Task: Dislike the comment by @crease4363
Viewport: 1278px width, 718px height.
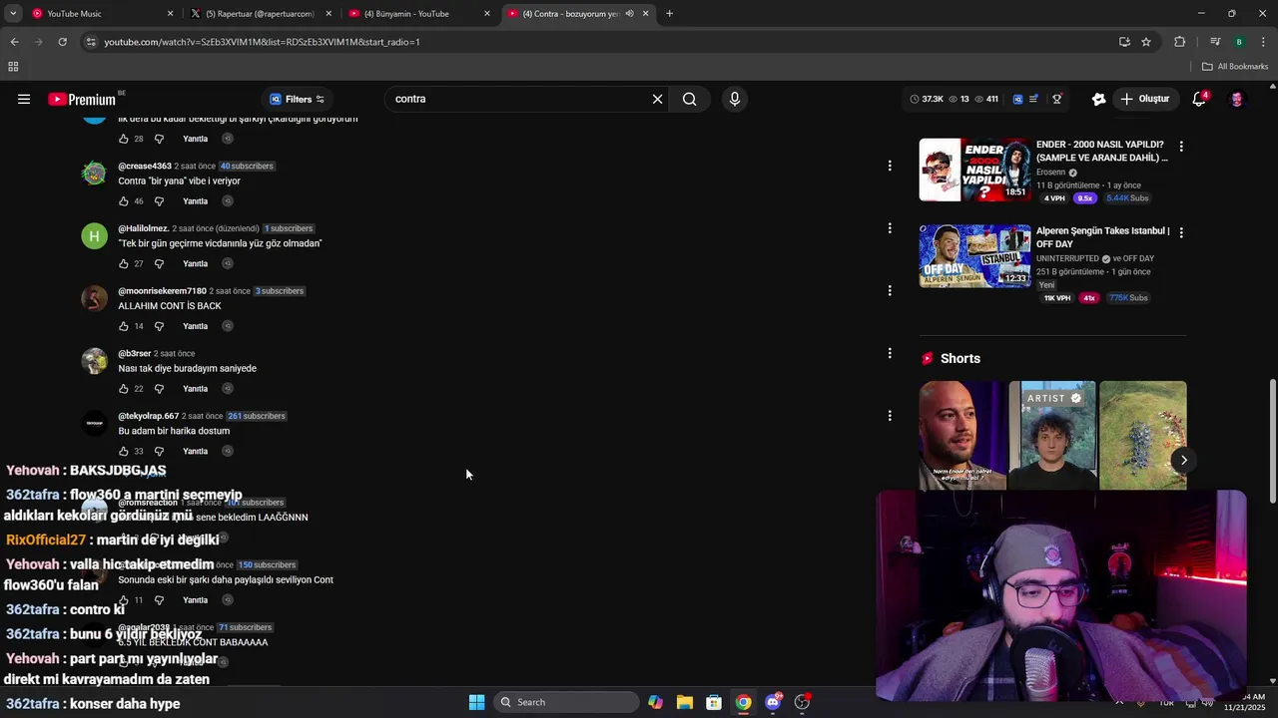Action: [159, 201]
